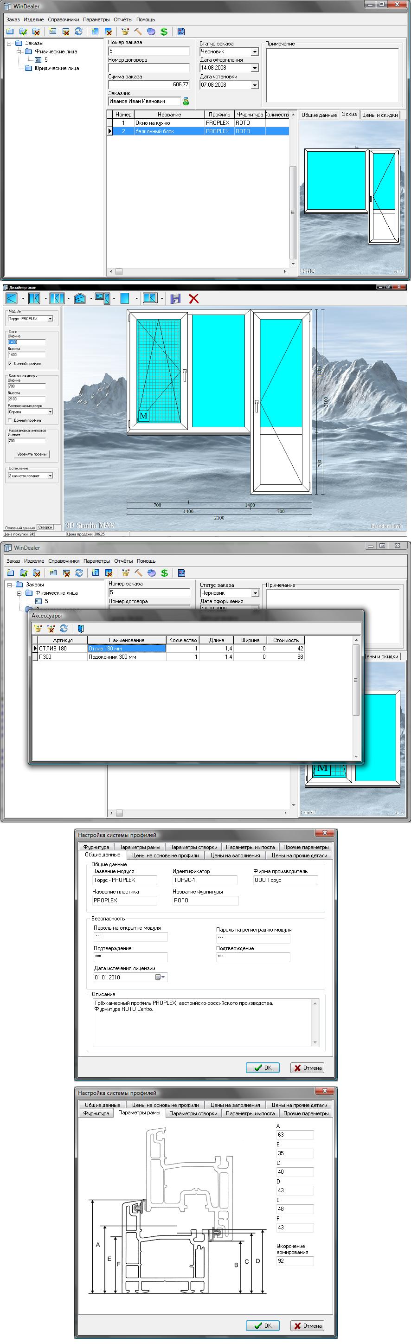Click the refresh icon in Аксессуары toolbar

click(64, 628)
